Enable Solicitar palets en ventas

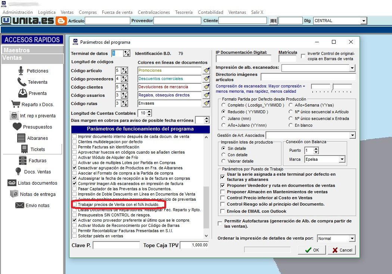[x=75, y=236]
